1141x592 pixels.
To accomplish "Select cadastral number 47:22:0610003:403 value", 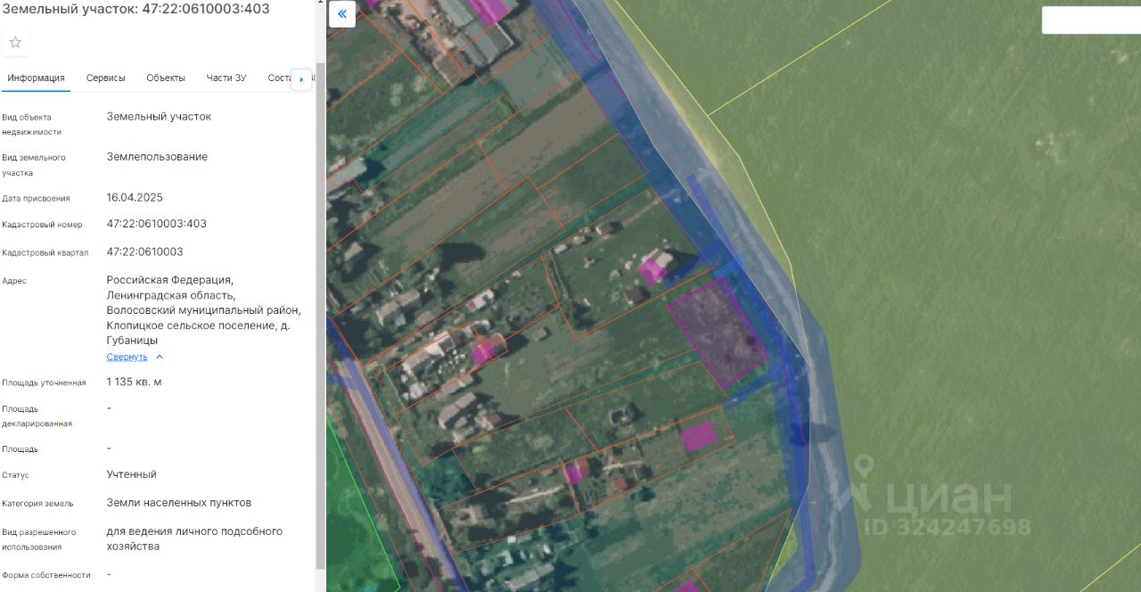I will coord(157,224).
